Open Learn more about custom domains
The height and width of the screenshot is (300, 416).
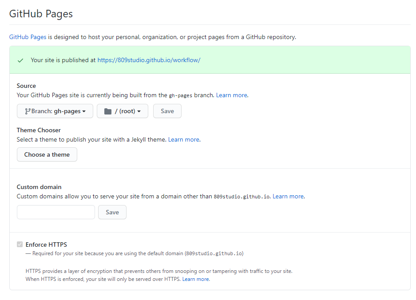288,196
